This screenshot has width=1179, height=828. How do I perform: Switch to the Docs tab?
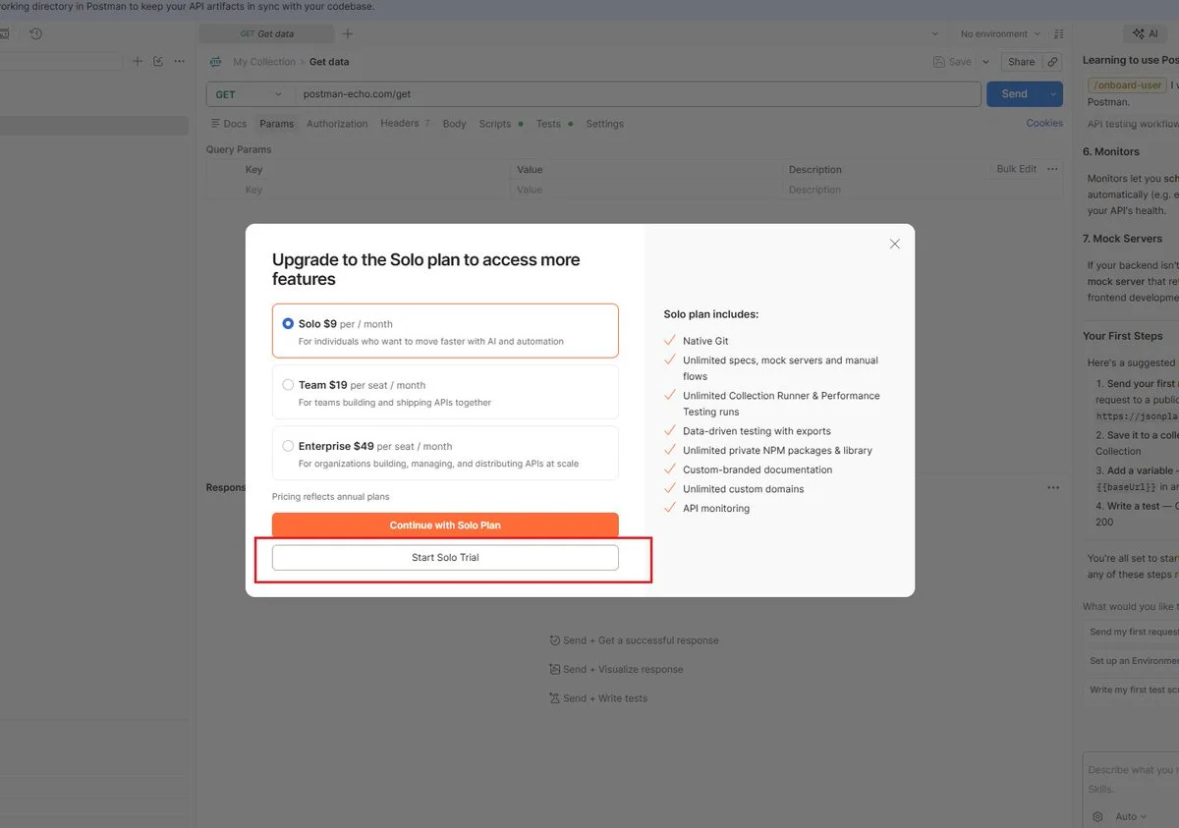tap(229, 124)
